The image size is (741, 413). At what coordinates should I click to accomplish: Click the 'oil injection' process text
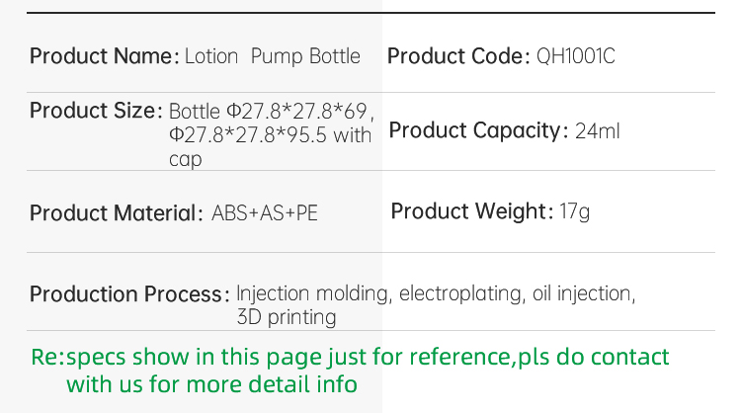[584, 293]
